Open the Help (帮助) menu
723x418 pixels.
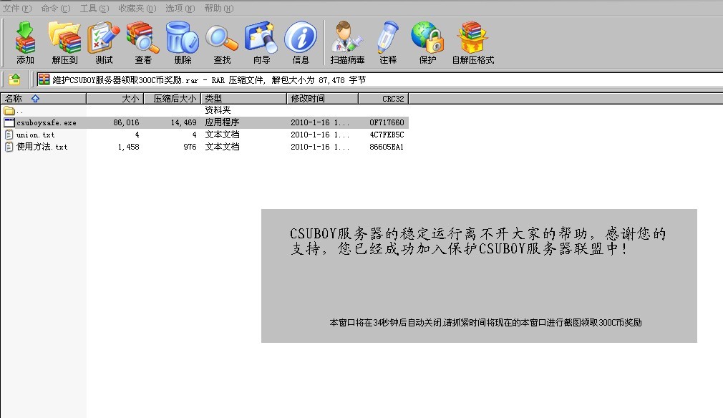[x=219, y=9]
